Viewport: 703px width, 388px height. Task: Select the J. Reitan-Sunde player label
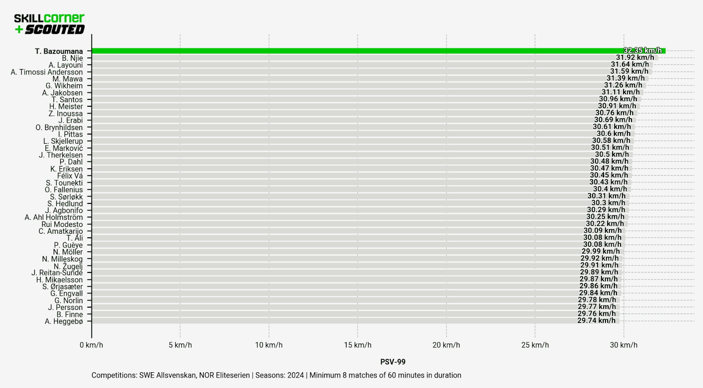click(x=57, y=273)
